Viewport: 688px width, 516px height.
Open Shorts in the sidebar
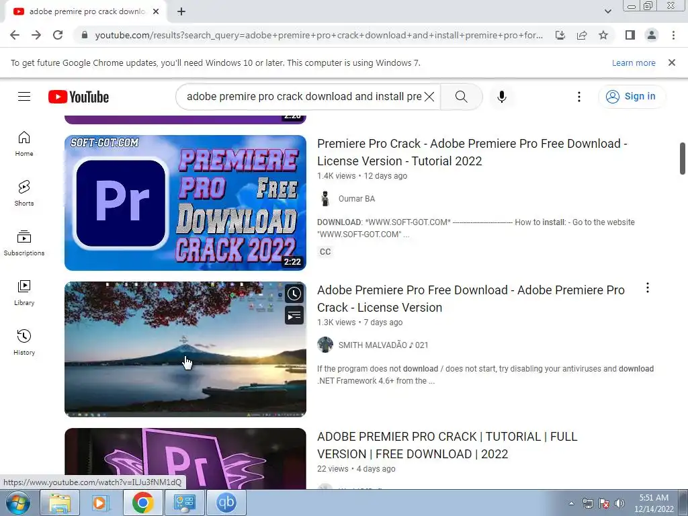(24, 193)
